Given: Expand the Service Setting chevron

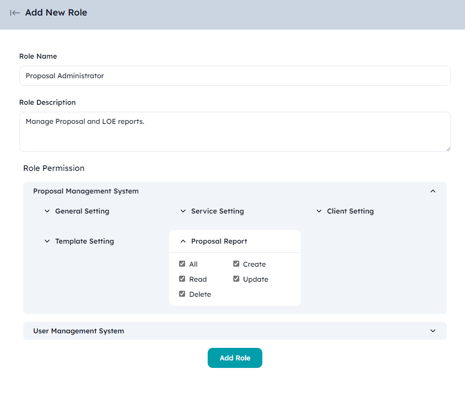Looking at the screenshot, I should tap(183, 211).
